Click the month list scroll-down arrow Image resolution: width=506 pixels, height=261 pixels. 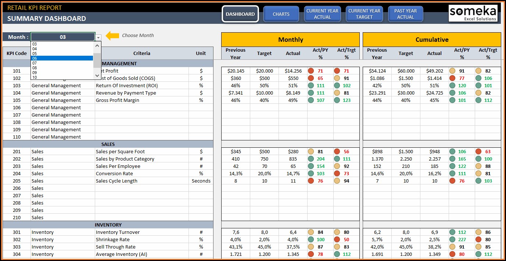click(97, 76)
